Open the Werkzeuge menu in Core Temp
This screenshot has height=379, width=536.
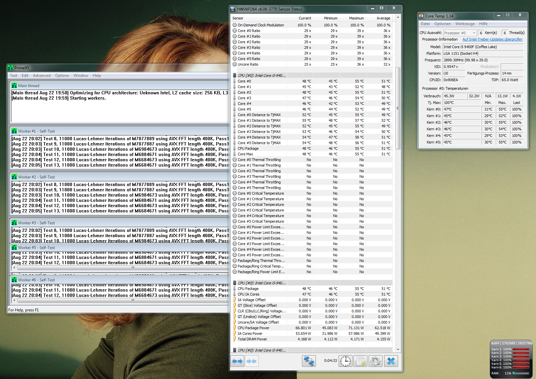click(x=465, y=24)
